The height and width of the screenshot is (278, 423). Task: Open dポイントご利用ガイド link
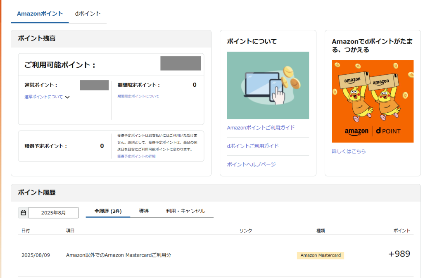[252, 146]
